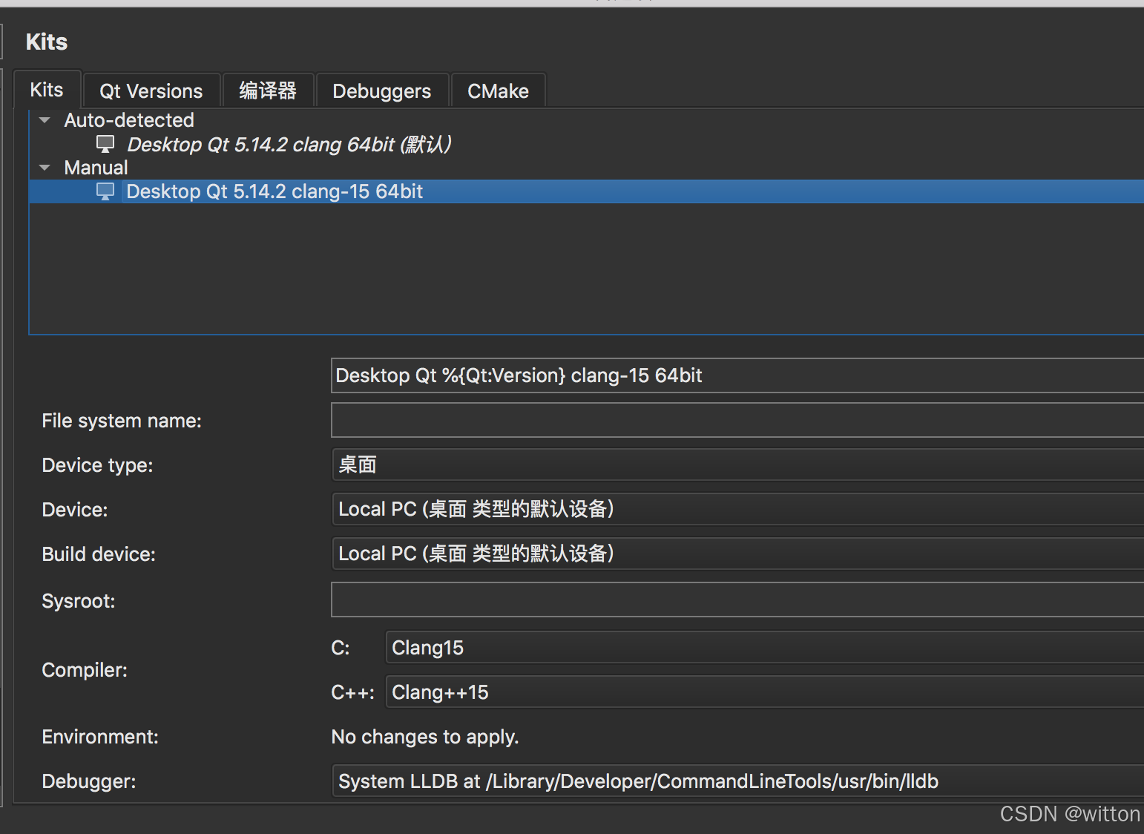
Task: Select Desktop Qt 5.14.2 clang-15 64bit kit
Action: pos(275,191)
